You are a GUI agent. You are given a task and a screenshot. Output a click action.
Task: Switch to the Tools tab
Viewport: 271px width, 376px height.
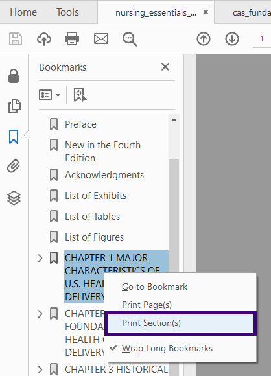[x=67, y=12]
